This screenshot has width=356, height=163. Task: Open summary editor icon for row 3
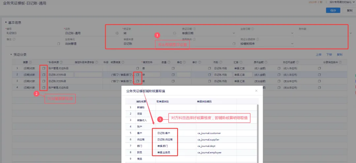44,81
